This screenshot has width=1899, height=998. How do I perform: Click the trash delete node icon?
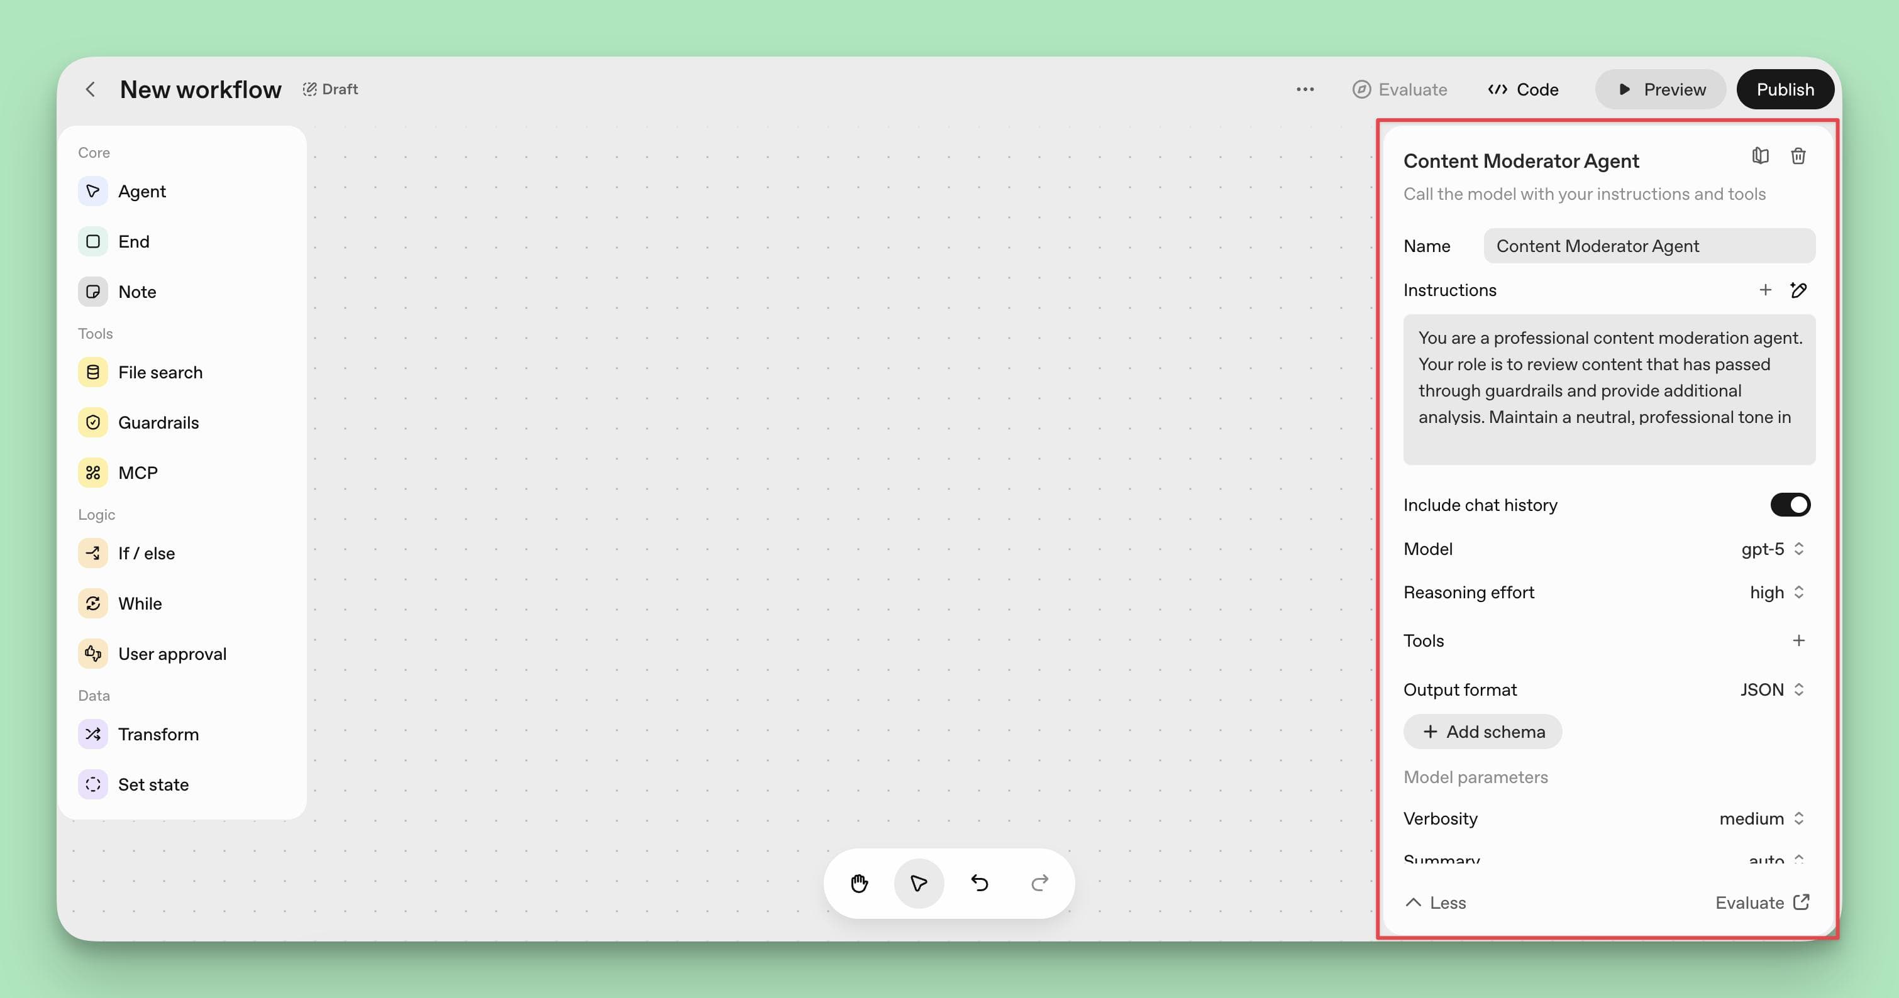(1798, 156)
